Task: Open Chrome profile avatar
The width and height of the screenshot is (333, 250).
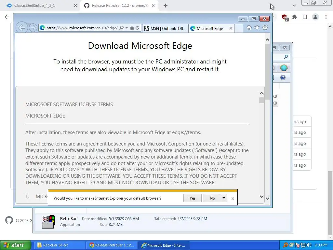Action: click(x=315, y=17)
